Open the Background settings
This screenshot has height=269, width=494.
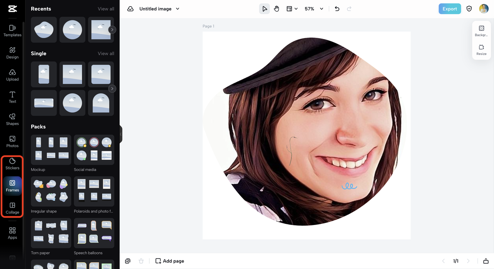(481, 31)
